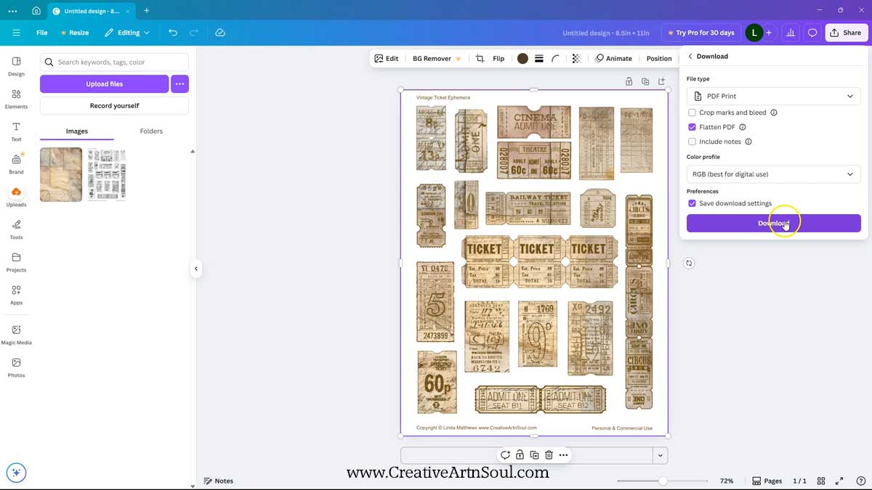Screen dimensions: 872x490
Task: Open the Editing mode dropdown
Action: pyautogui.click(x=127, y=33)
